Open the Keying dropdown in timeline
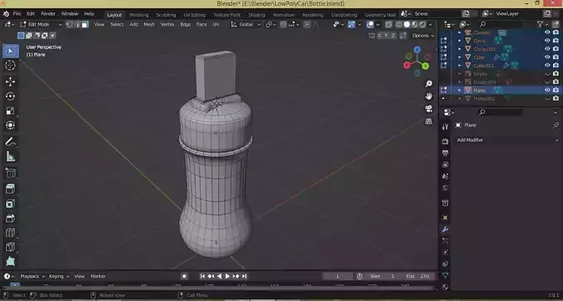 tap(58, 276)
